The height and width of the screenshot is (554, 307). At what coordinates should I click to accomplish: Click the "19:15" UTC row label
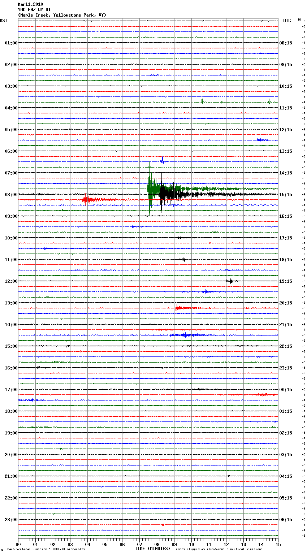click(286, 281)
